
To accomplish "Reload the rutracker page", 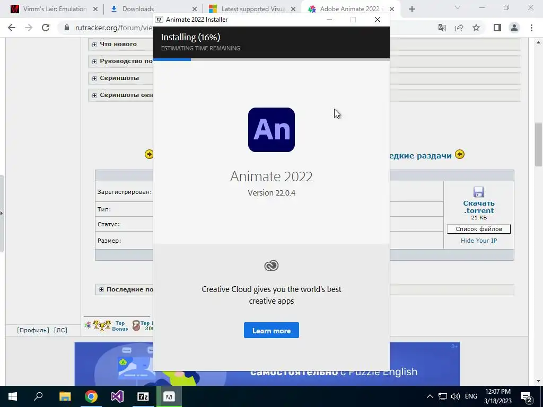I will (46, 28).
